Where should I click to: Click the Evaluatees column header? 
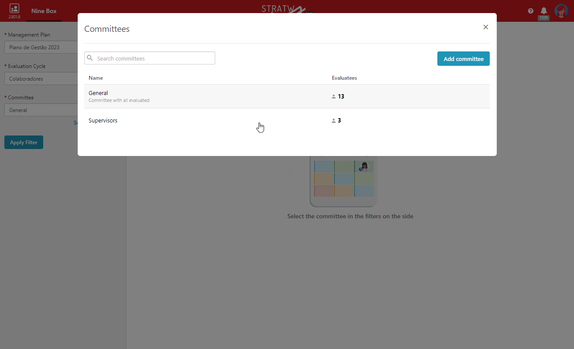(344, 78)
